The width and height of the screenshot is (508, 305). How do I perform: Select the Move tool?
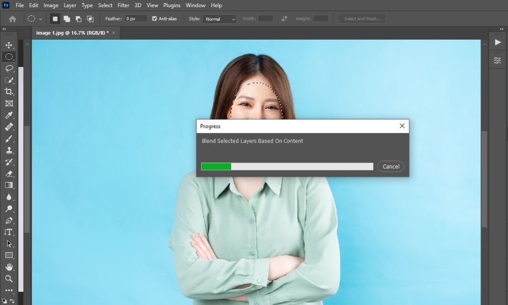coord(9,45)
